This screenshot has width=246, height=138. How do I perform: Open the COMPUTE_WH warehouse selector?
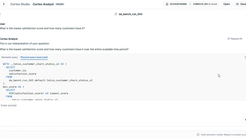205,4
